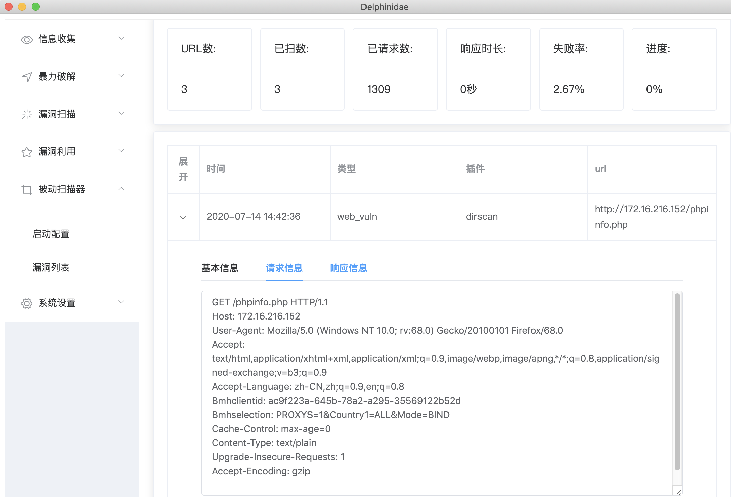This screenshot has height=497, width=731.
Task: Expand the 系统设置 menu chevron
Action: pos(121,302)
